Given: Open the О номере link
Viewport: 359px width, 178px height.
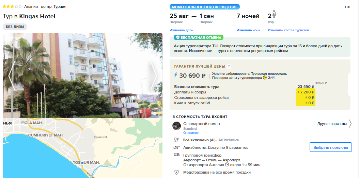Looking at the screenshot, I should (191, 133).
